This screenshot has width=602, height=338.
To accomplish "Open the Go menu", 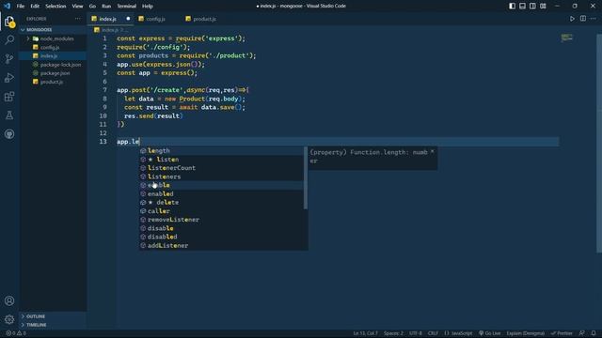I will tap(92, 7).
